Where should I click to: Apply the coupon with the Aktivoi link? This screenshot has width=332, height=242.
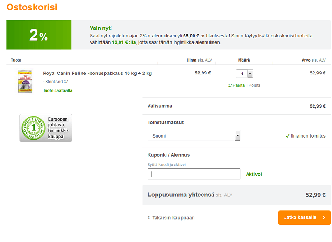pos(254,174)
